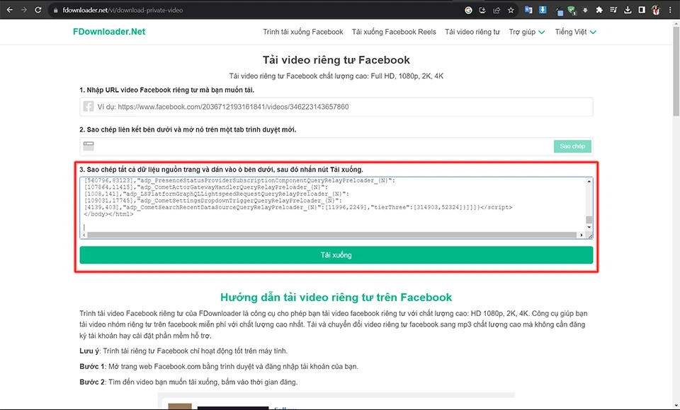Expand the Tiếng Việt language dropdown
This screenshot has width=680, height=410.
click(x=575, y=32)
